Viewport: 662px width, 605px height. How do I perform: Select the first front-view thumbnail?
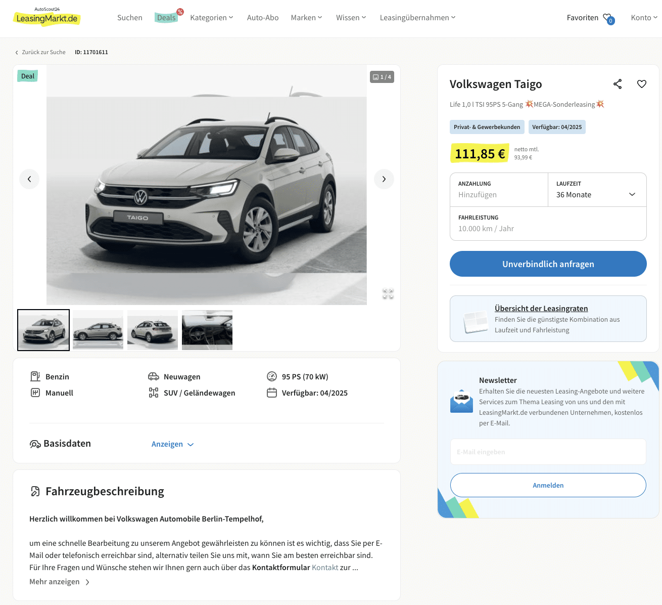click(x=43, y=330)
